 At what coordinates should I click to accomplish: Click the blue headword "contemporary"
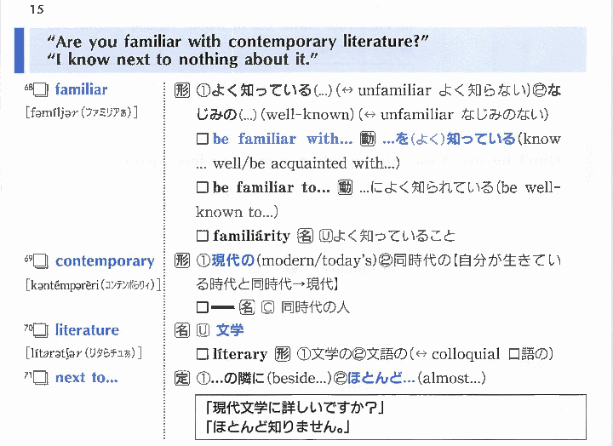105,261
